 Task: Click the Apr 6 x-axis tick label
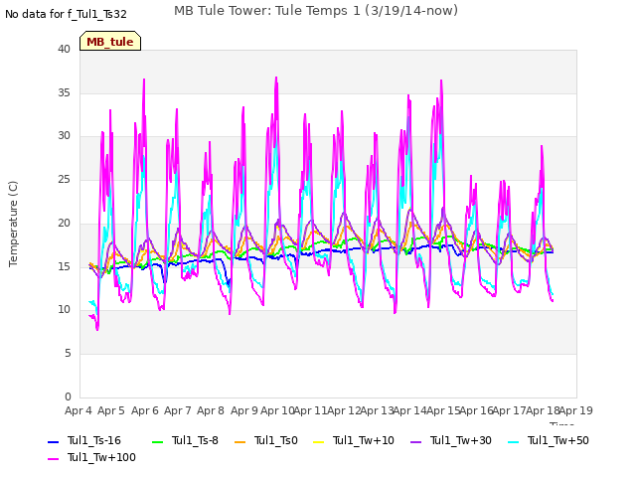pyautogui.click(x=145, y=410)
